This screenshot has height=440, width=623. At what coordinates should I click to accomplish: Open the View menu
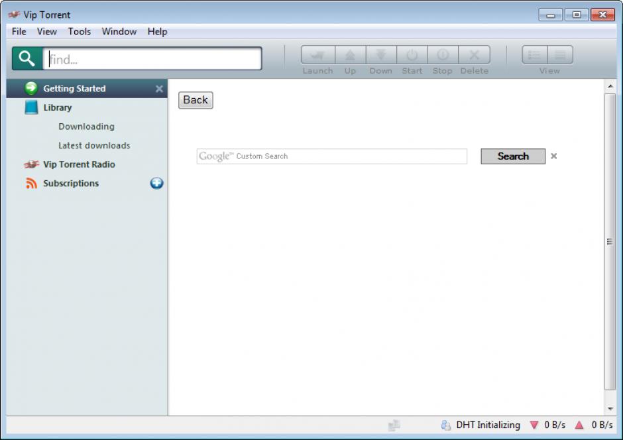pos(47,31)
